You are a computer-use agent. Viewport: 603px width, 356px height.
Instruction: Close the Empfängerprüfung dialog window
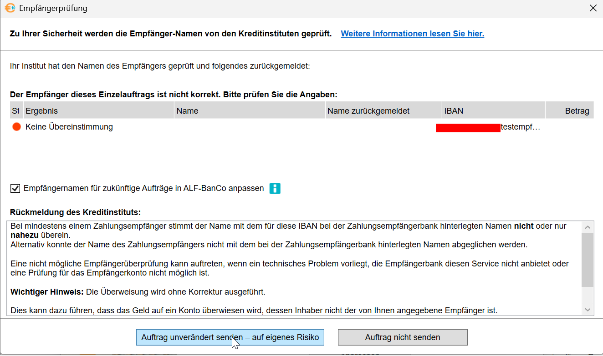click(593, 8)
